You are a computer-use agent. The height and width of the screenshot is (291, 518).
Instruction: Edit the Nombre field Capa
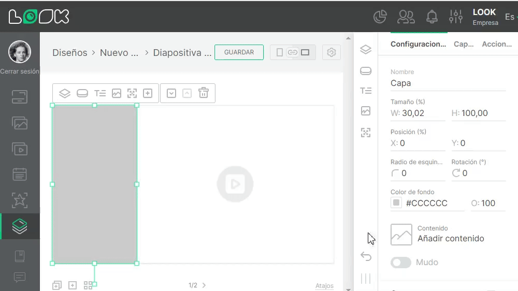[x=448, y=83]
